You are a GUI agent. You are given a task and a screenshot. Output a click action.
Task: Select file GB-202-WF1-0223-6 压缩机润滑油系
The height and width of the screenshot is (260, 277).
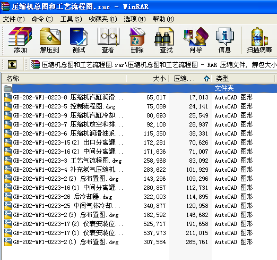point(68,133)
